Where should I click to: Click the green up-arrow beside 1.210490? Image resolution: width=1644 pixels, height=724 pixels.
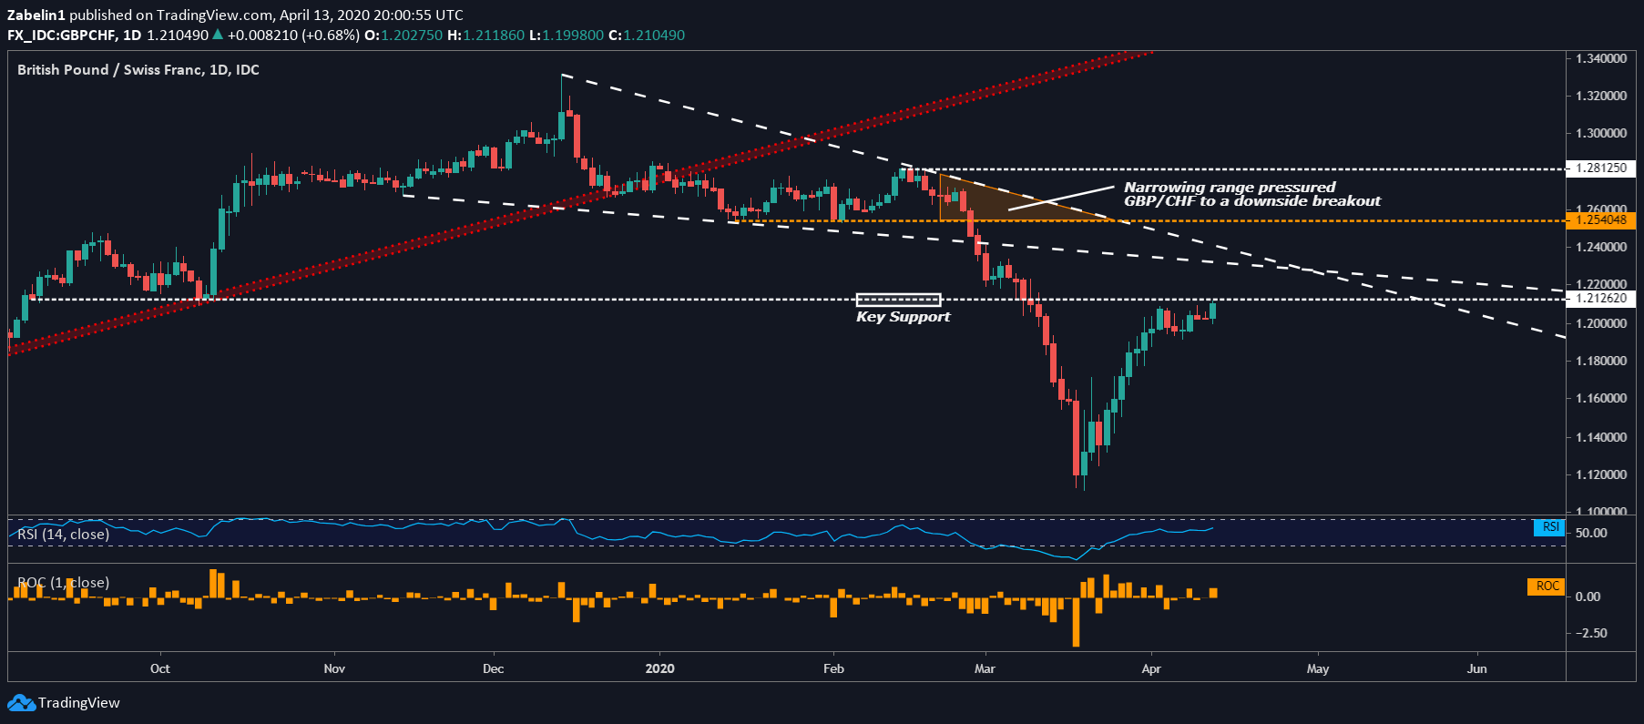(217, 35)
